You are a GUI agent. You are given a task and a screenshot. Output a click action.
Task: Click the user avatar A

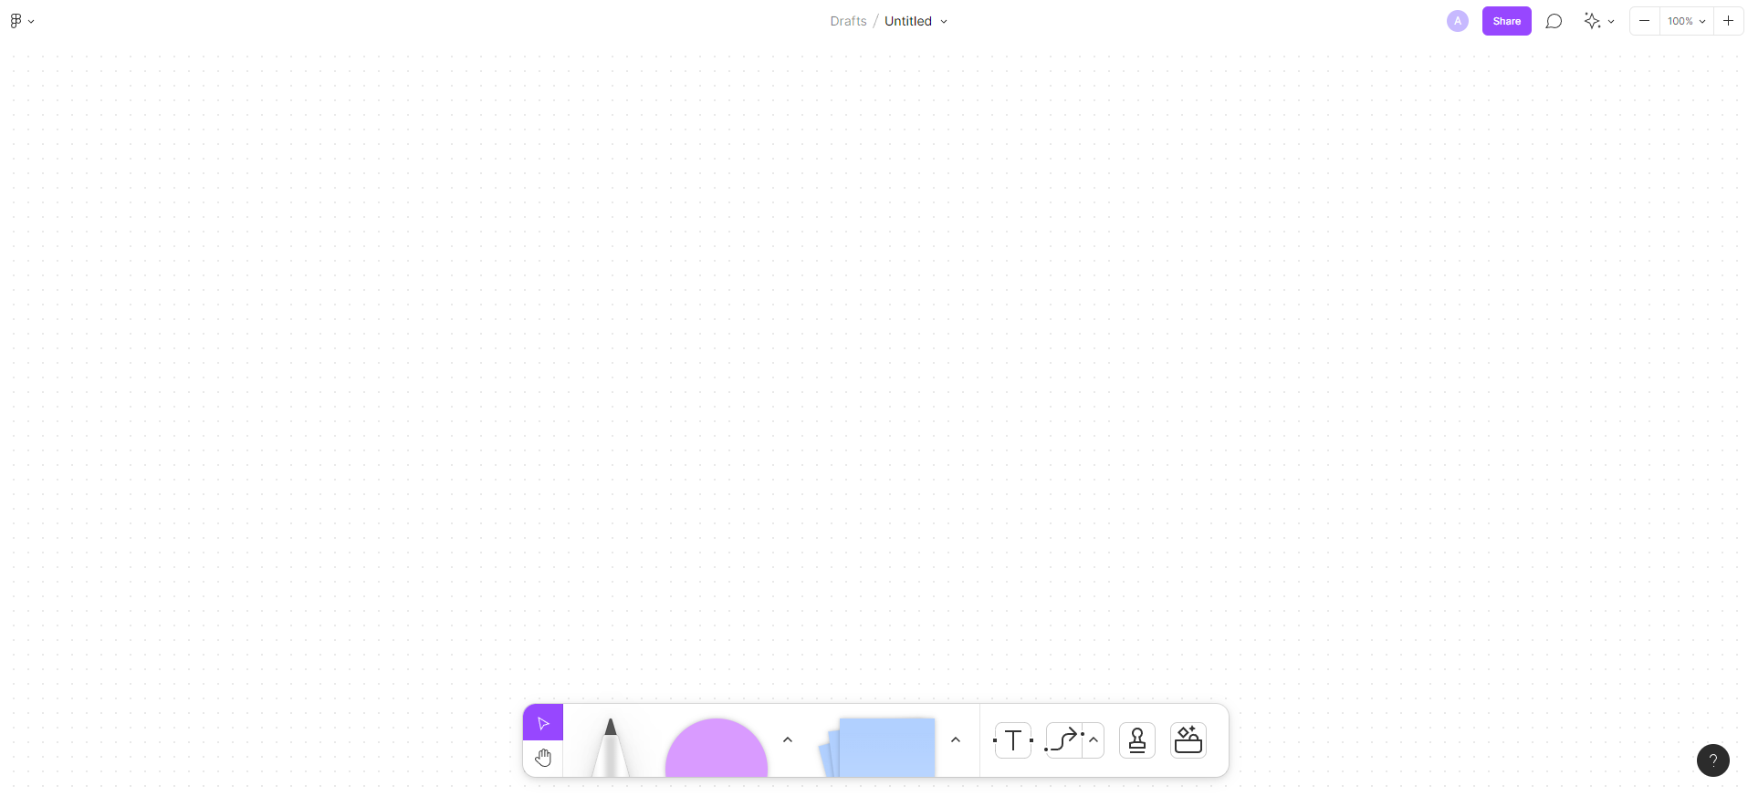tap(1458, 21)
